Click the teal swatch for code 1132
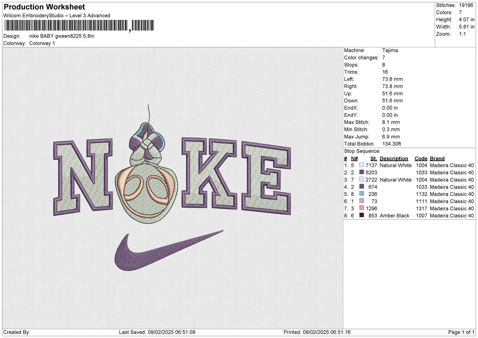 pos(362,194)
